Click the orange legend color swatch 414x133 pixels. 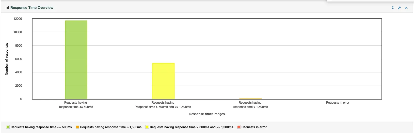pos(77,127)
